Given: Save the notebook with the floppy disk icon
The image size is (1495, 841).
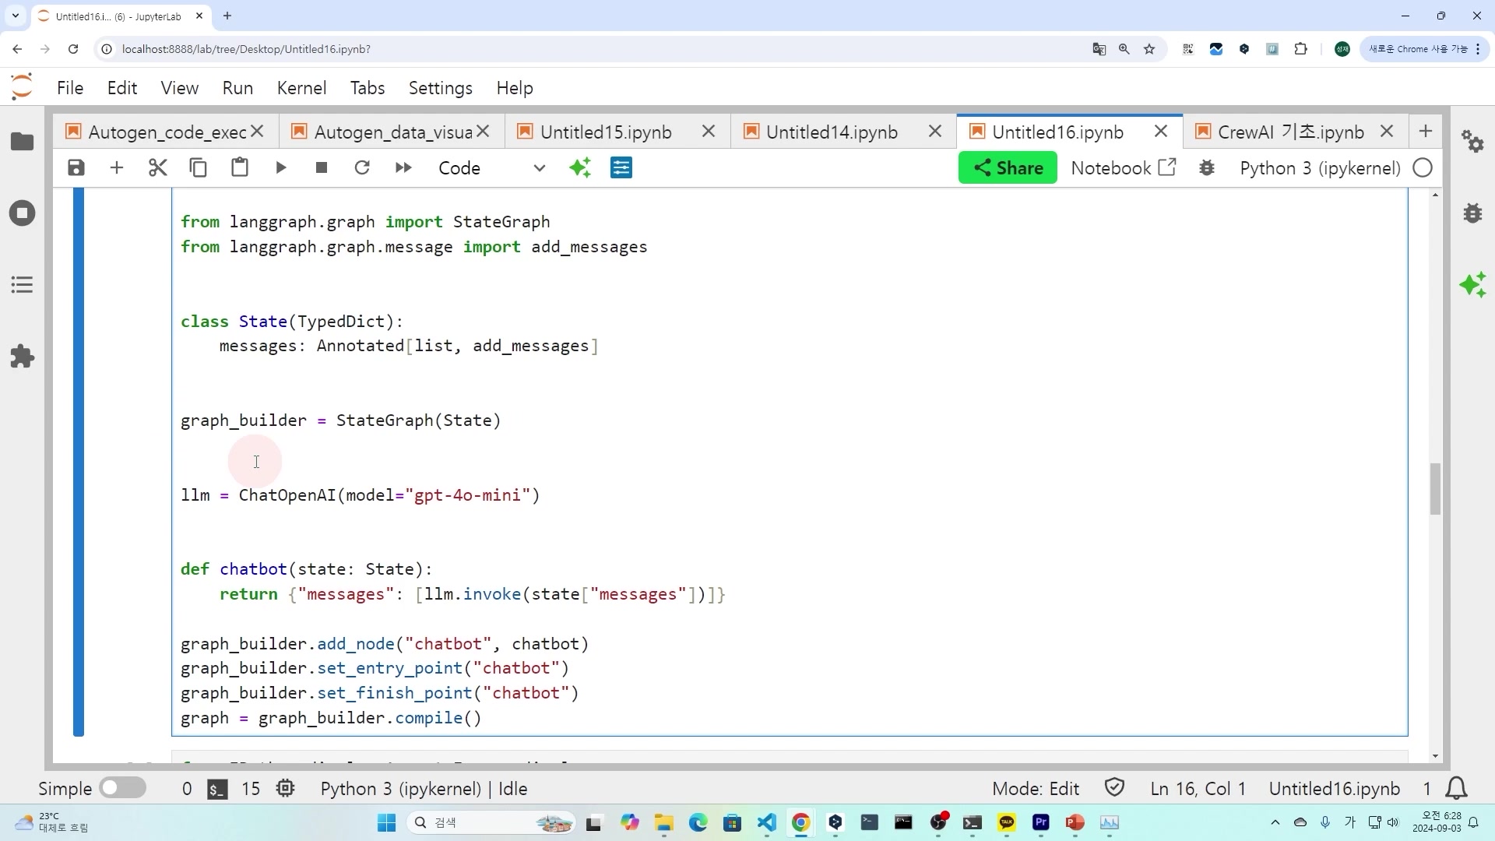Looking at the screenshot, I should click(x=76, y=168).
